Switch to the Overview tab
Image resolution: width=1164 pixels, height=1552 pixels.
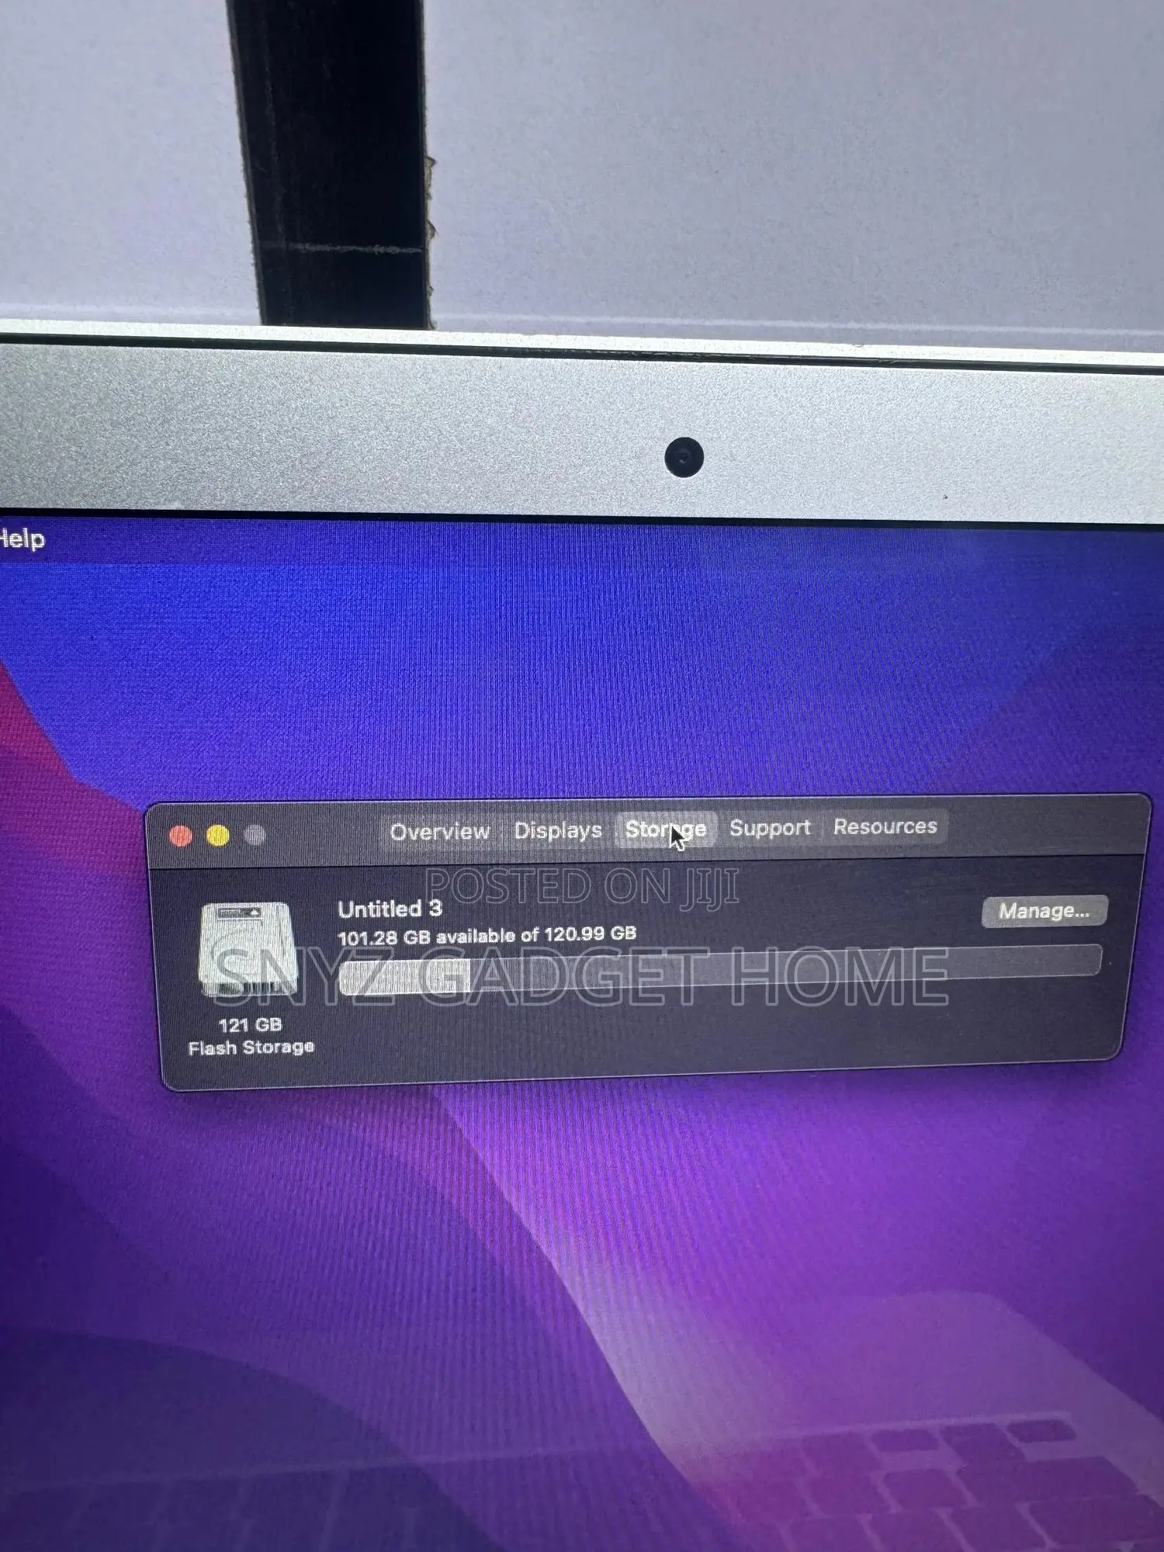coord(439,832)
